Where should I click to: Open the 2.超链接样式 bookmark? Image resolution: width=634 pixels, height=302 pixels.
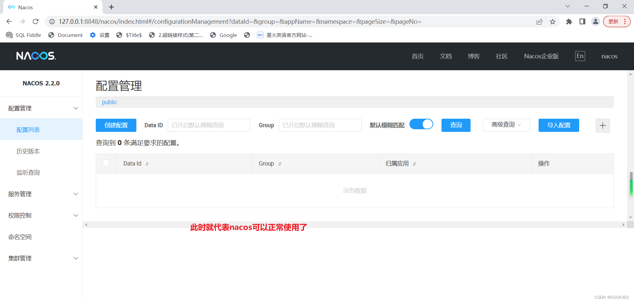pos(176,35)
